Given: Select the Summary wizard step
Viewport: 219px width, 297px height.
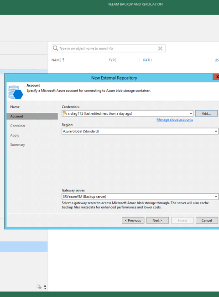Looking at the screenshot, I should click(18, 145).
